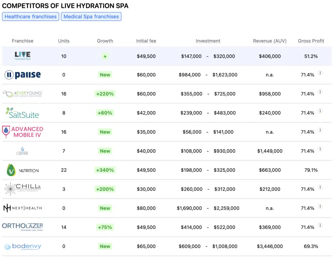Click the New growth badge in Pause row

105,75
